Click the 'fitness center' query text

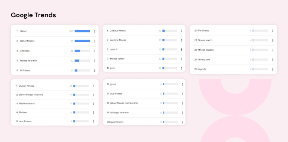point(117,59)
